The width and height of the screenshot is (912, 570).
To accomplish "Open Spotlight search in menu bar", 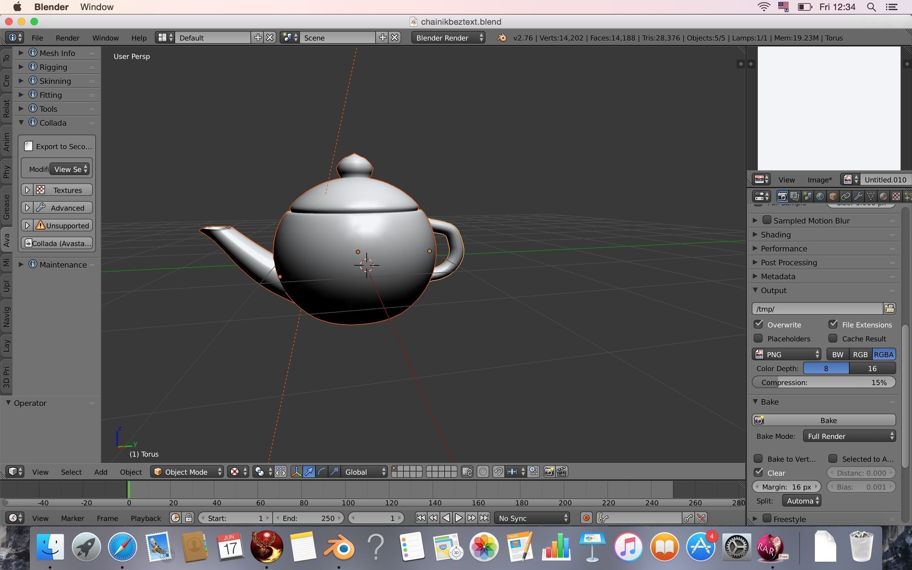I will (871, 7).
